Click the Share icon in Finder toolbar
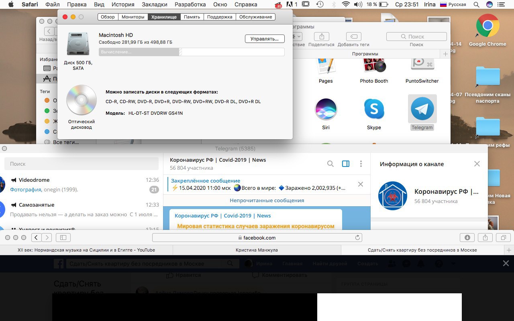Viewport: 514px width, 321px height. (x=322, y=37)
